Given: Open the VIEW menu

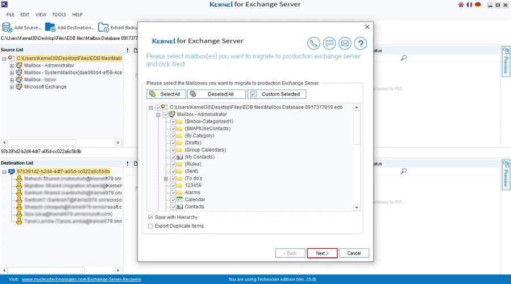Looking at the screenshot, I should (x=41, y=15).
